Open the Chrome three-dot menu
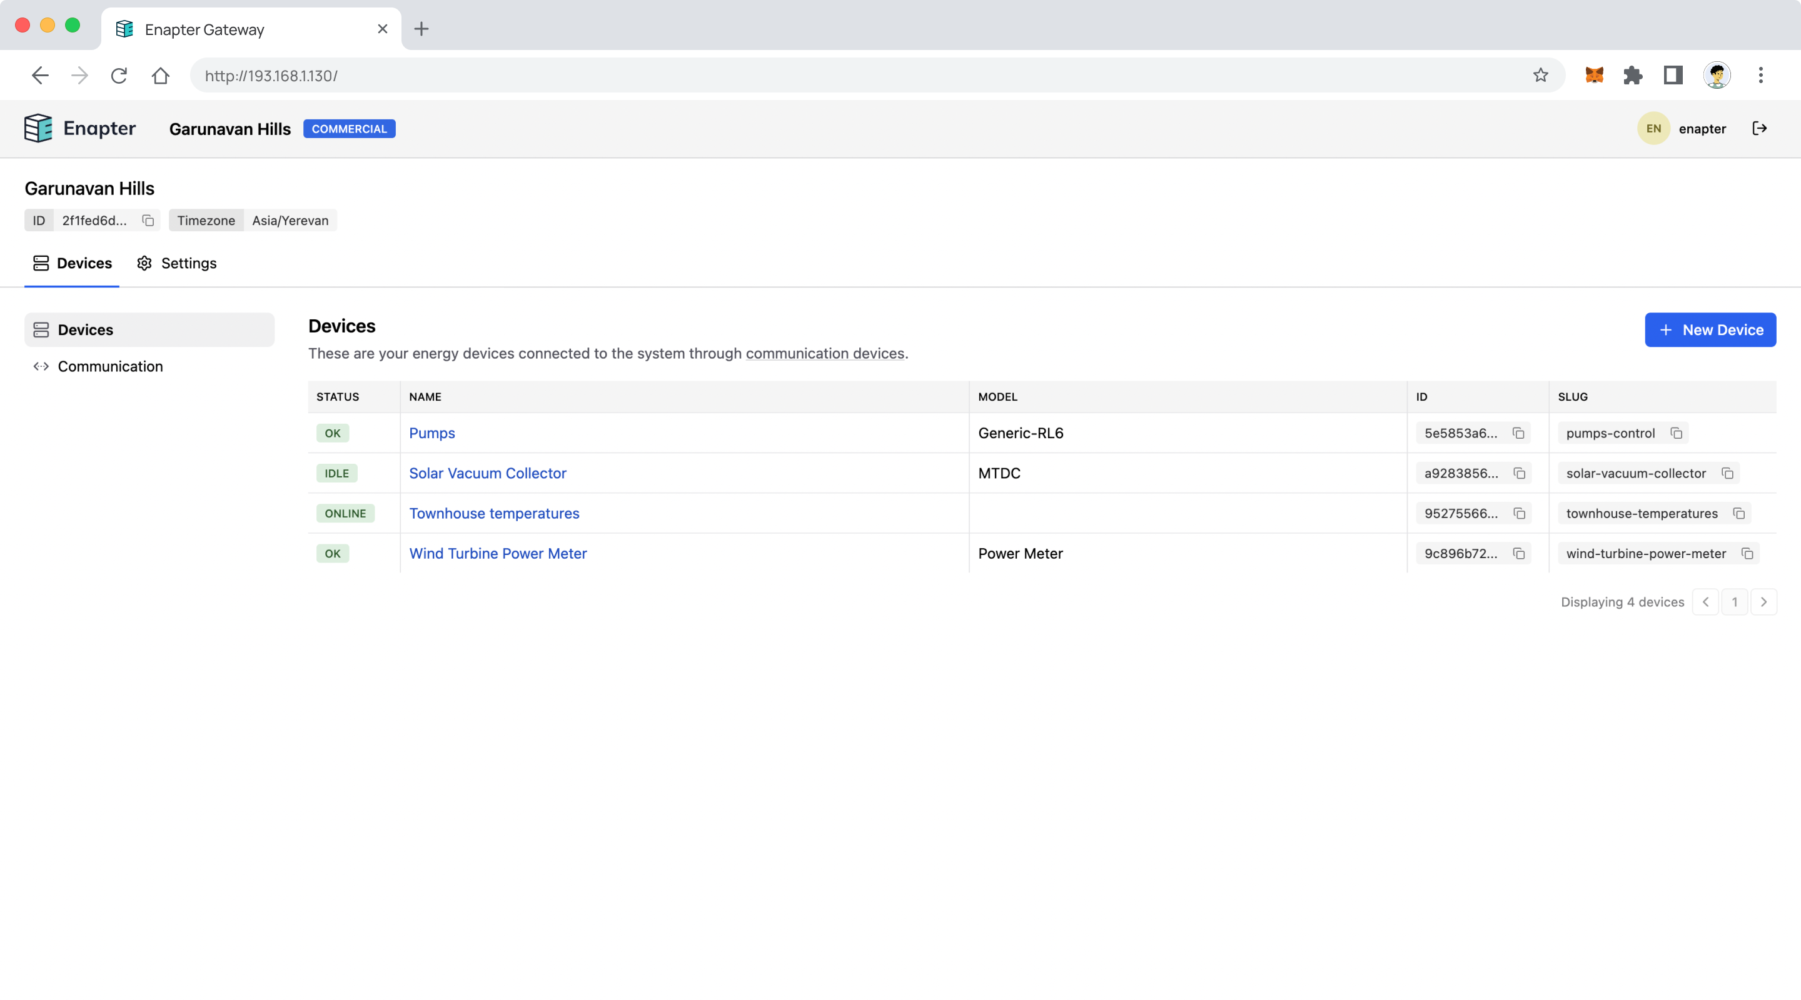 pos(1760,76)
